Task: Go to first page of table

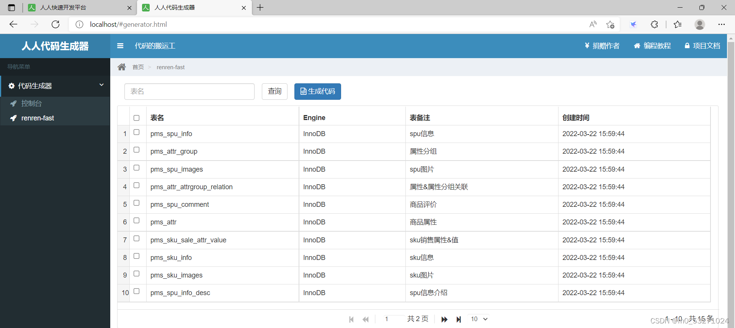Action: [x=351, y=319]
